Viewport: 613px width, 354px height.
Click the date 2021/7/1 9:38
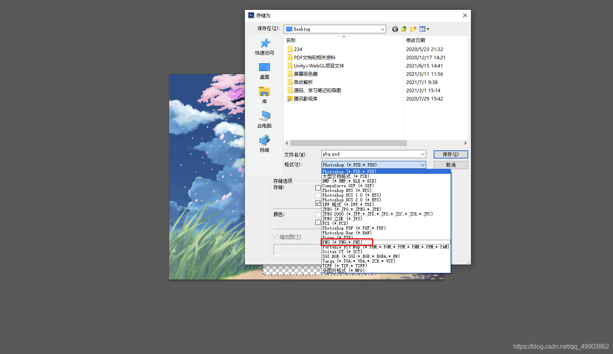pyautogui.click(x=421, y=82)
